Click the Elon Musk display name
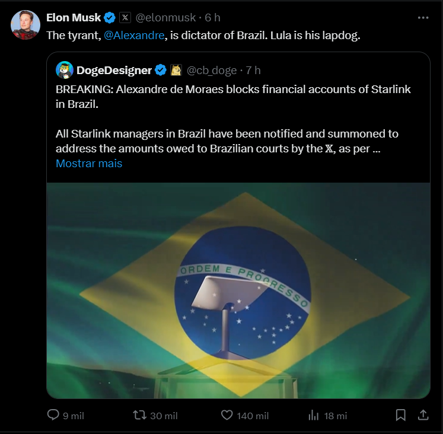 [74, 18]
